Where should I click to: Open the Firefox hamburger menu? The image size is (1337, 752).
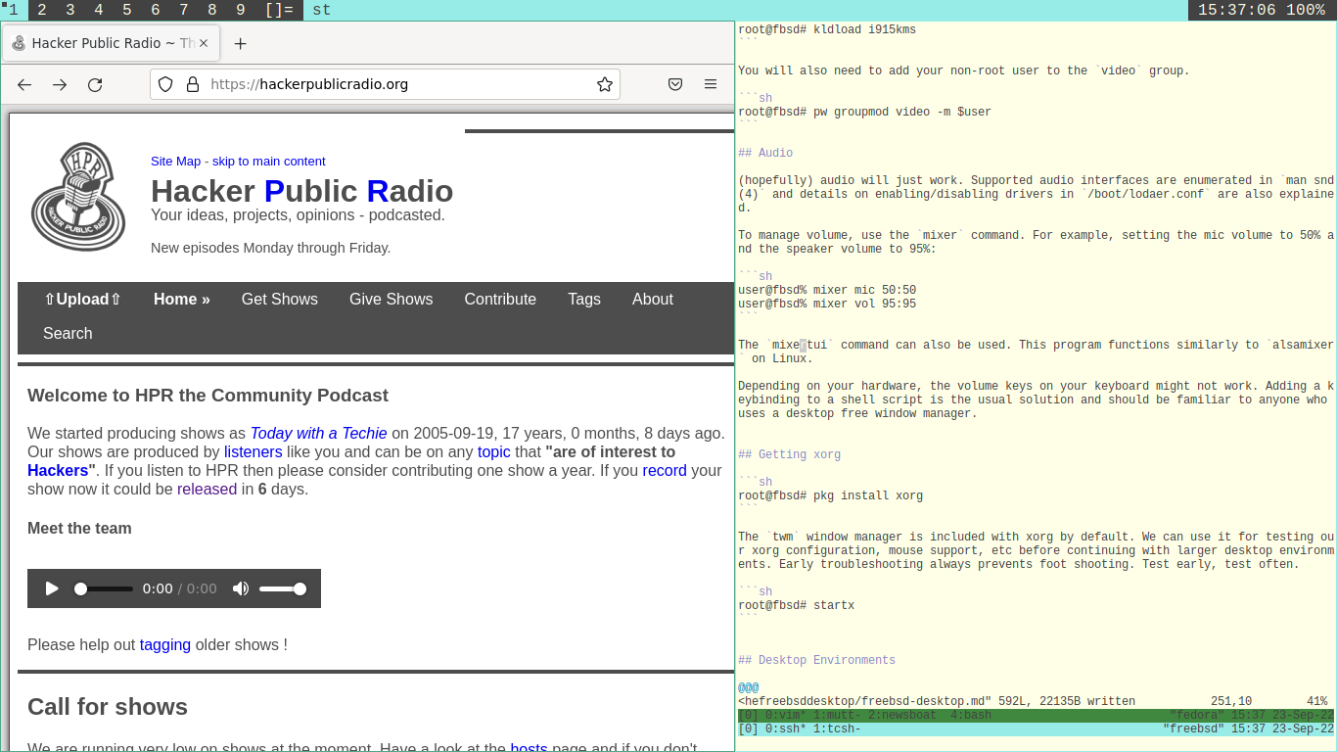(x=711, y=84)
